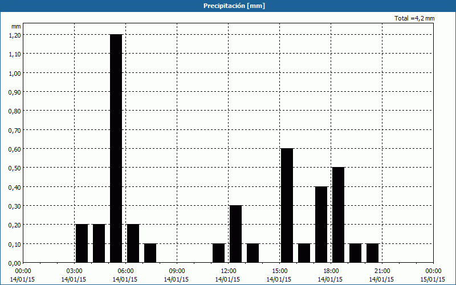Click the 14/01/15 date under 21:00
456x285 pixels.
click(382, 279)
